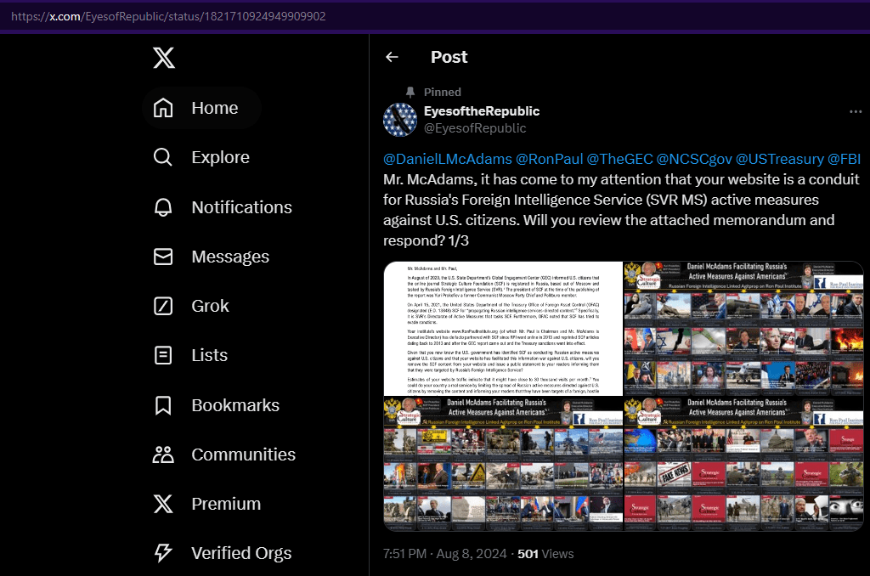Open the post's three-dot more menu

(856, 112)
